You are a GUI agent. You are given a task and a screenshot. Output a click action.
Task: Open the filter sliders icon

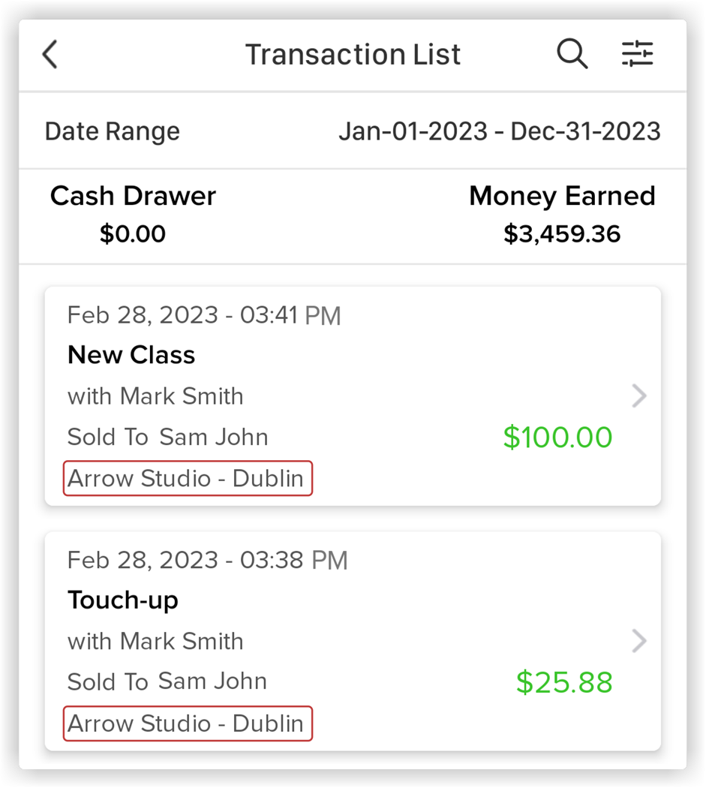click(637, 53)
